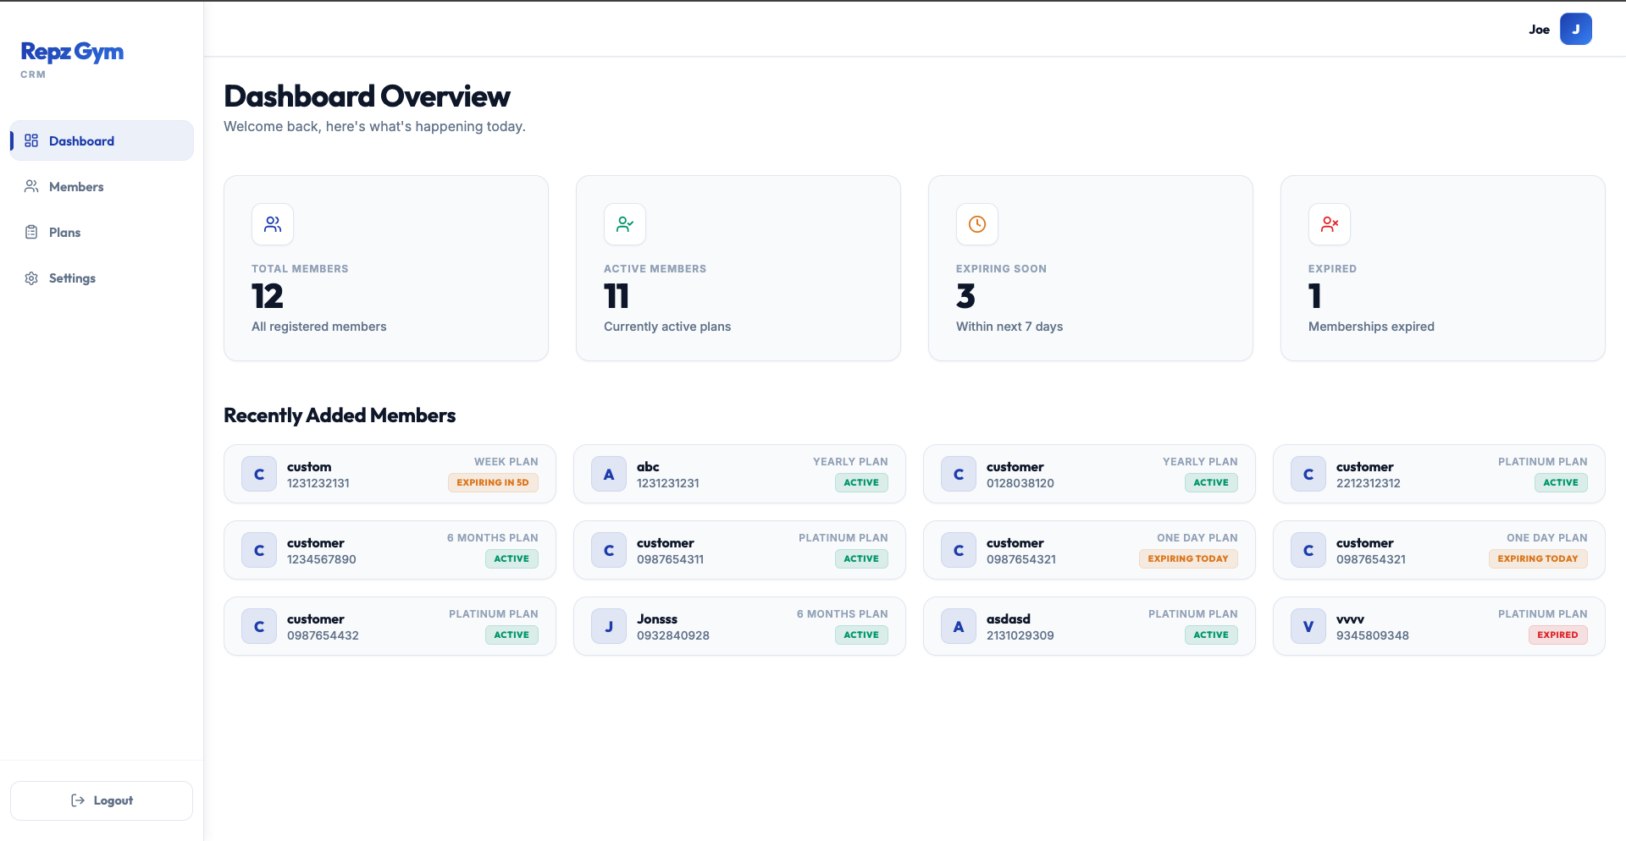Go to Plans in sidebar

64,233
